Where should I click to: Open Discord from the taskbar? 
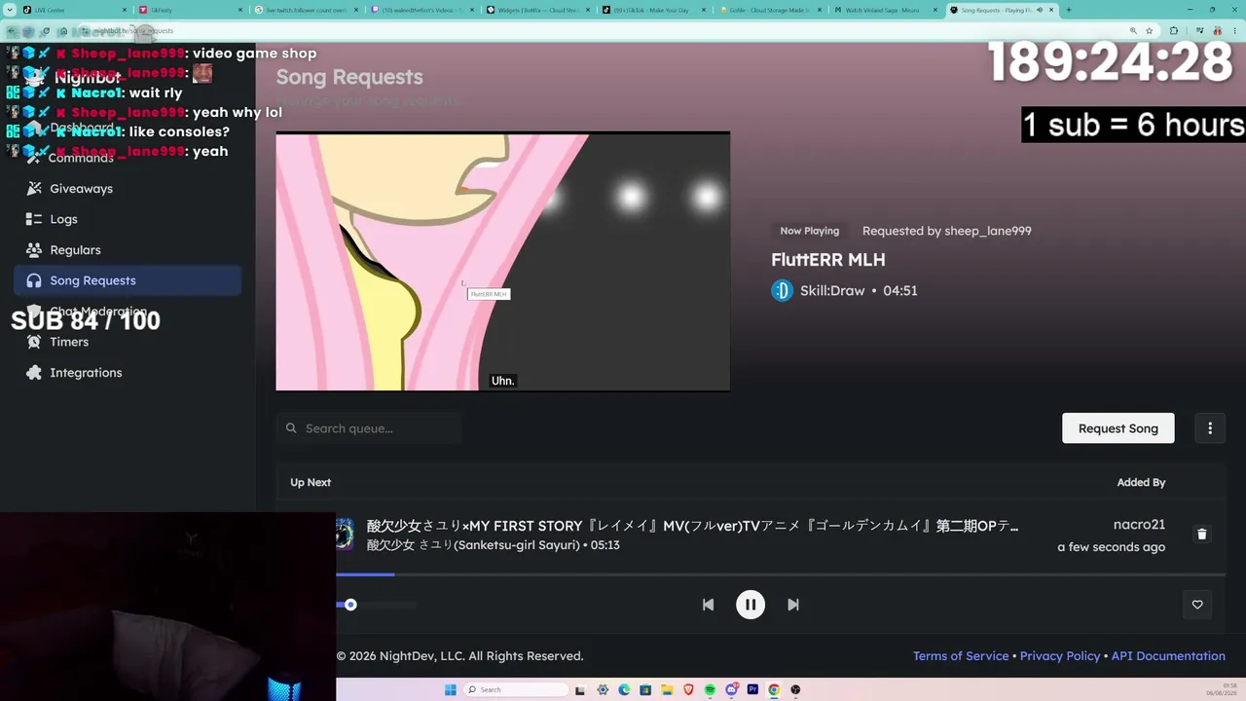[731, 690]
